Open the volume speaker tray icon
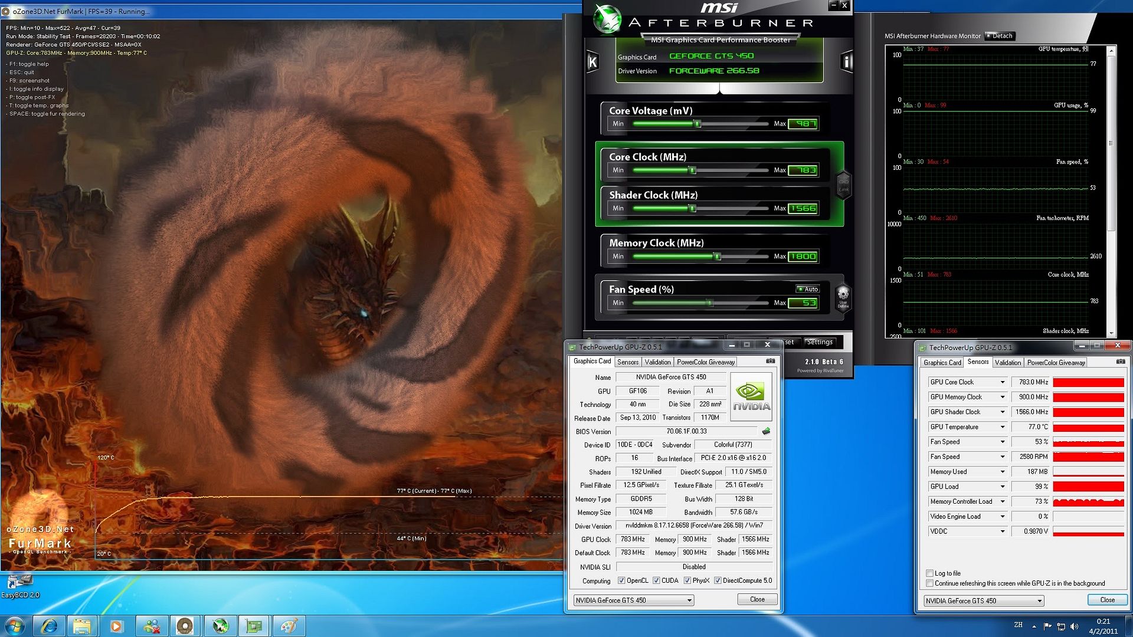 coord(1074,626)
